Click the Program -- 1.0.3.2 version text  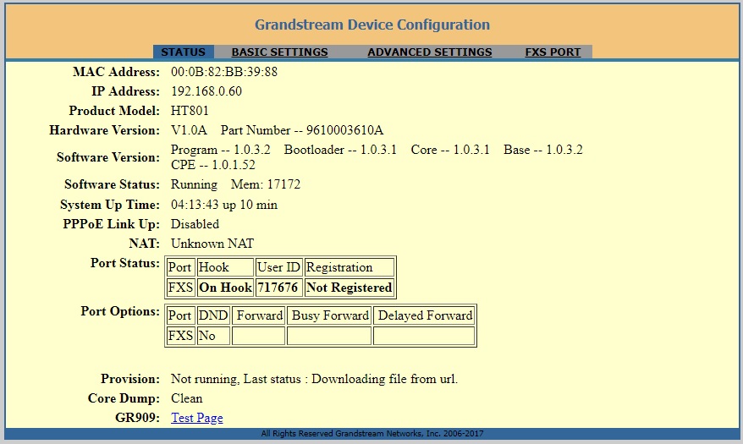tap(220, 150)
